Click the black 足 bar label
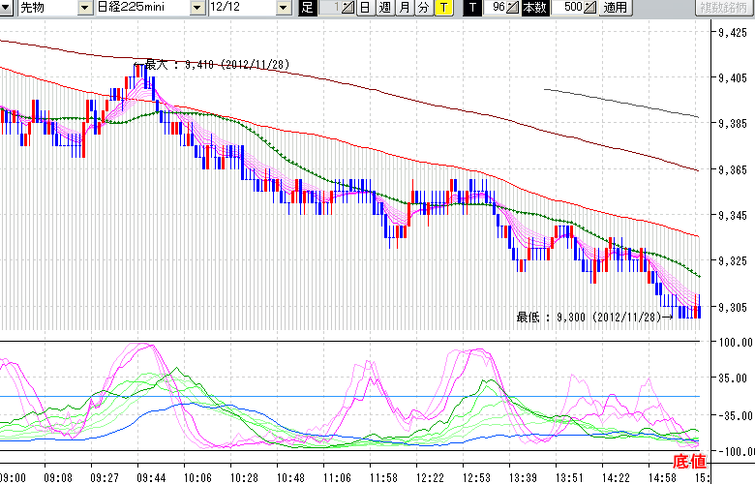This screenshot has height=484, width=755. click(x=307, y=8)
